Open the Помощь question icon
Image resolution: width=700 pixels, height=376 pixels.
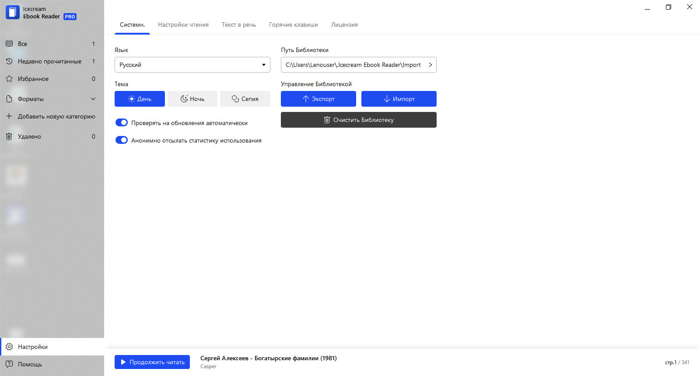(x=9, y=364)
